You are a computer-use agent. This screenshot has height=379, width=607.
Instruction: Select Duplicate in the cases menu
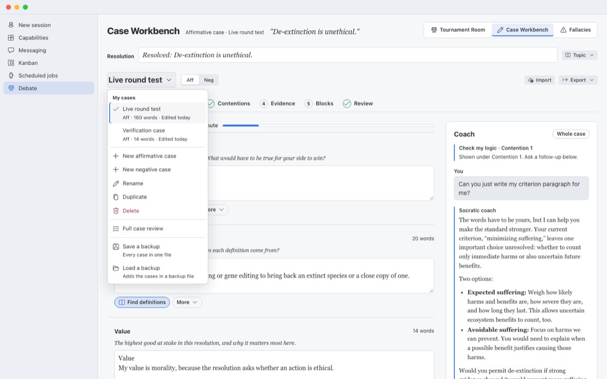point(158,197)
